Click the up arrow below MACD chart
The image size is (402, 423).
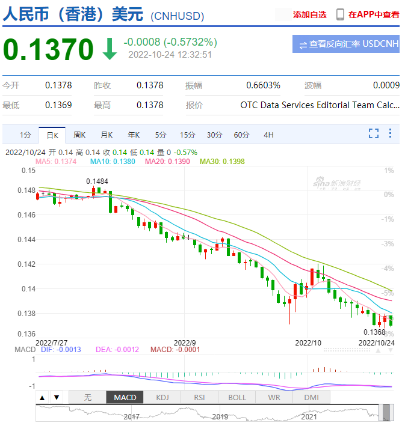tap(43, 398)
